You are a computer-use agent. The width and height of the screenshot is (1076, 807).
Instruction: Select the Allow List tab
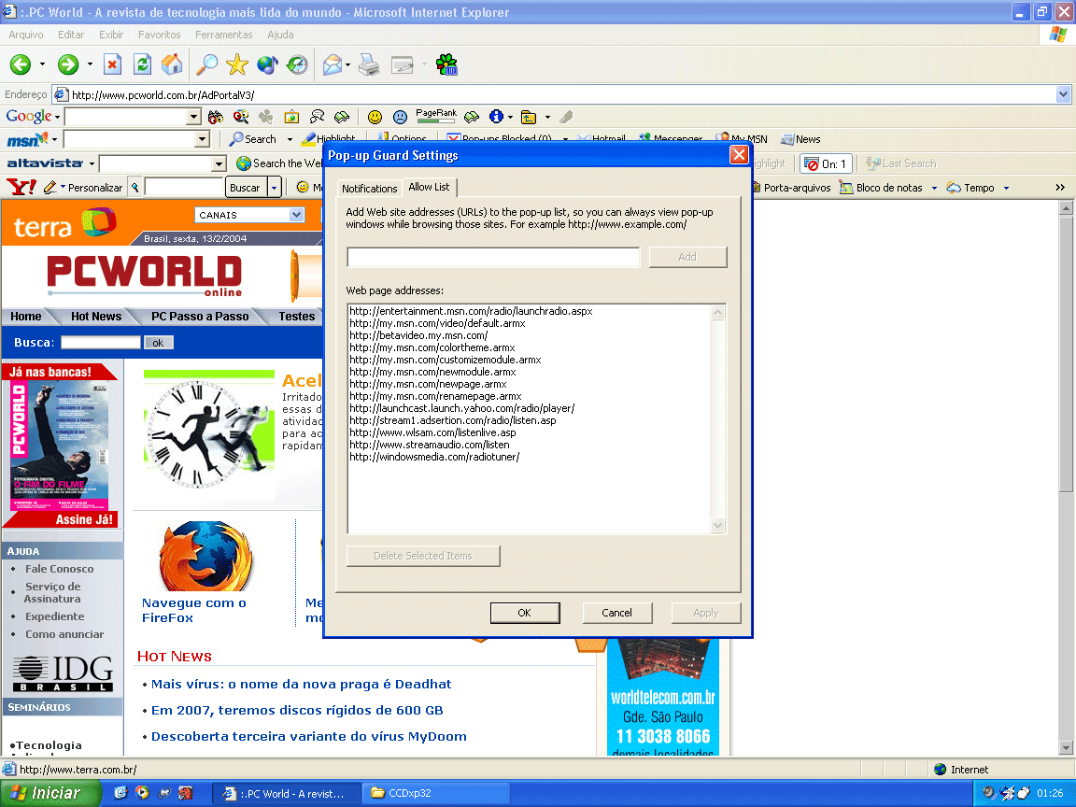click(x=429, y=187)
